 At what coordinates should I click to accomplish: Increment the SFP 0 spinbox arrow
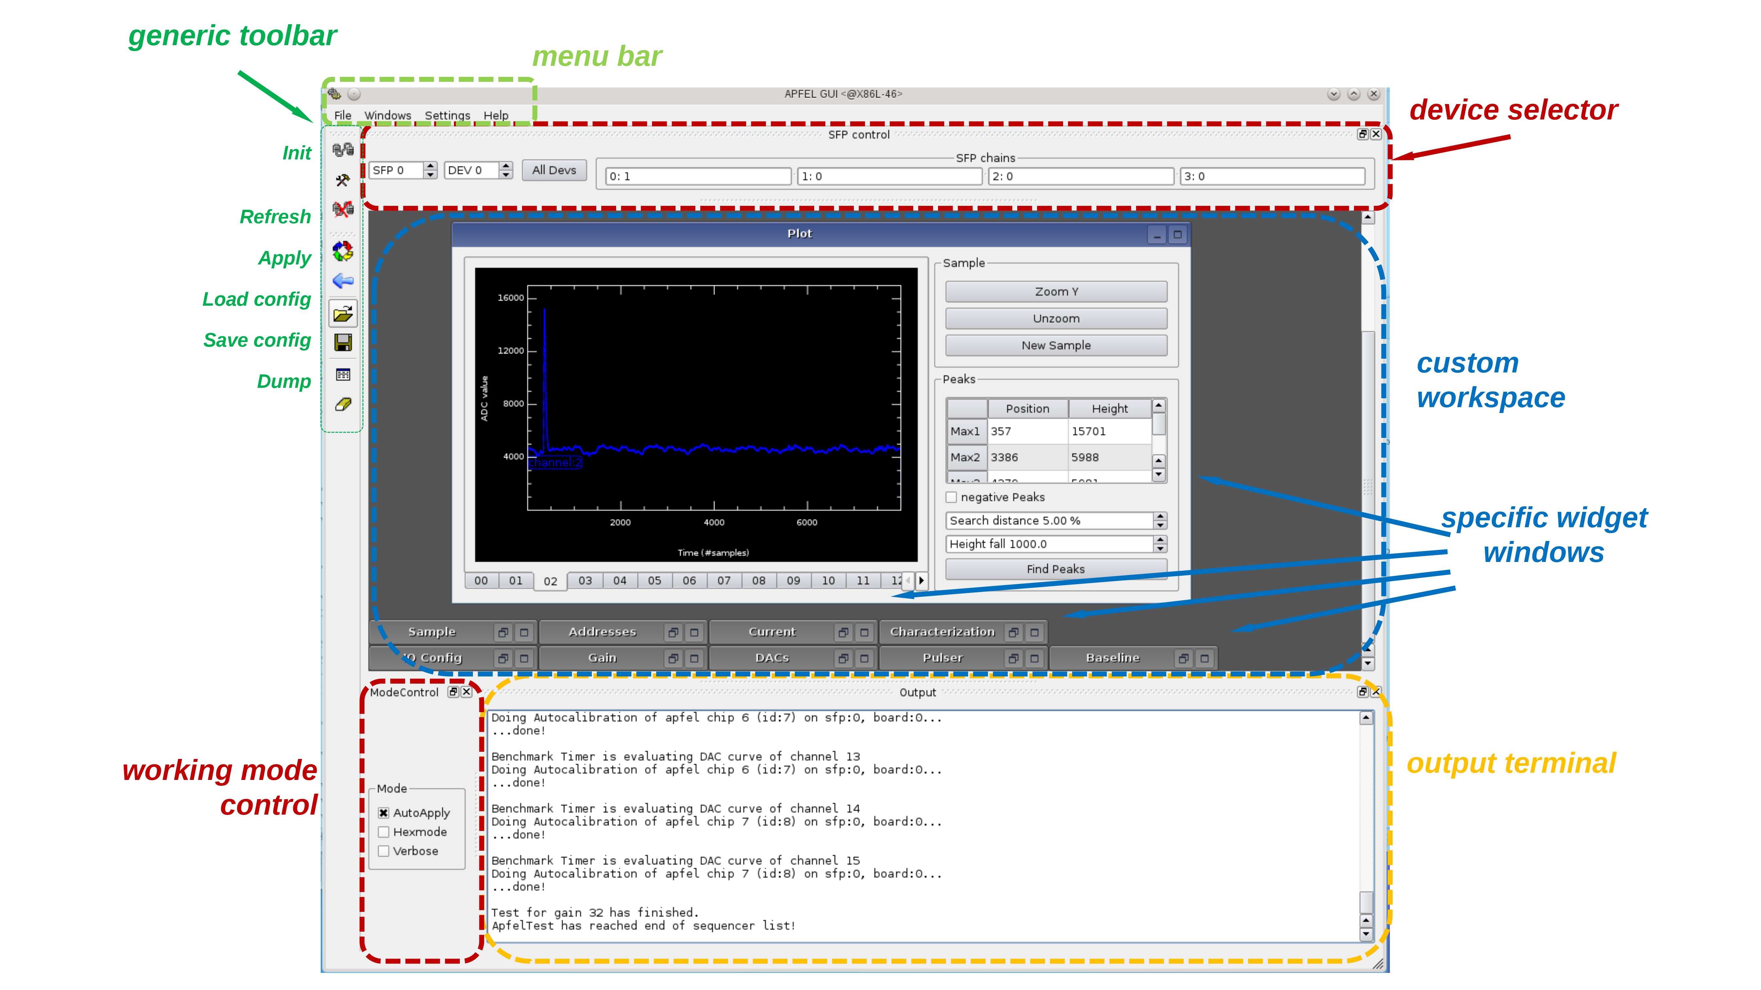(x=430, y=165)
